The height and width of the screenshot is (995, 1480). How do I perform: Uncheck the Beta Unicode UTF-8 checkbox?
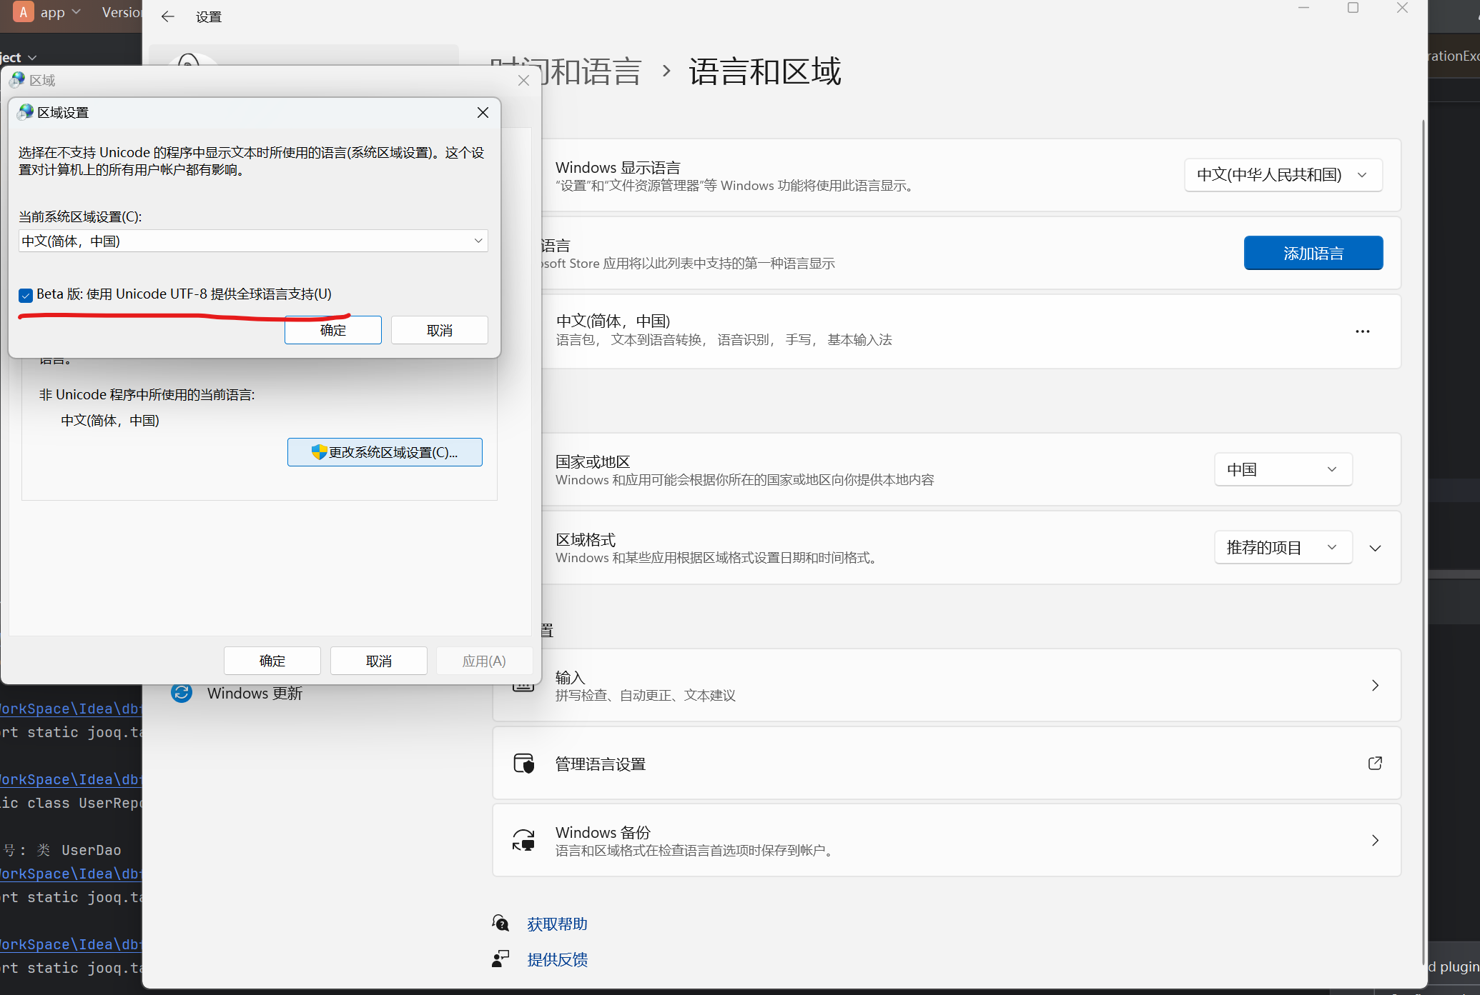point(26,295)
